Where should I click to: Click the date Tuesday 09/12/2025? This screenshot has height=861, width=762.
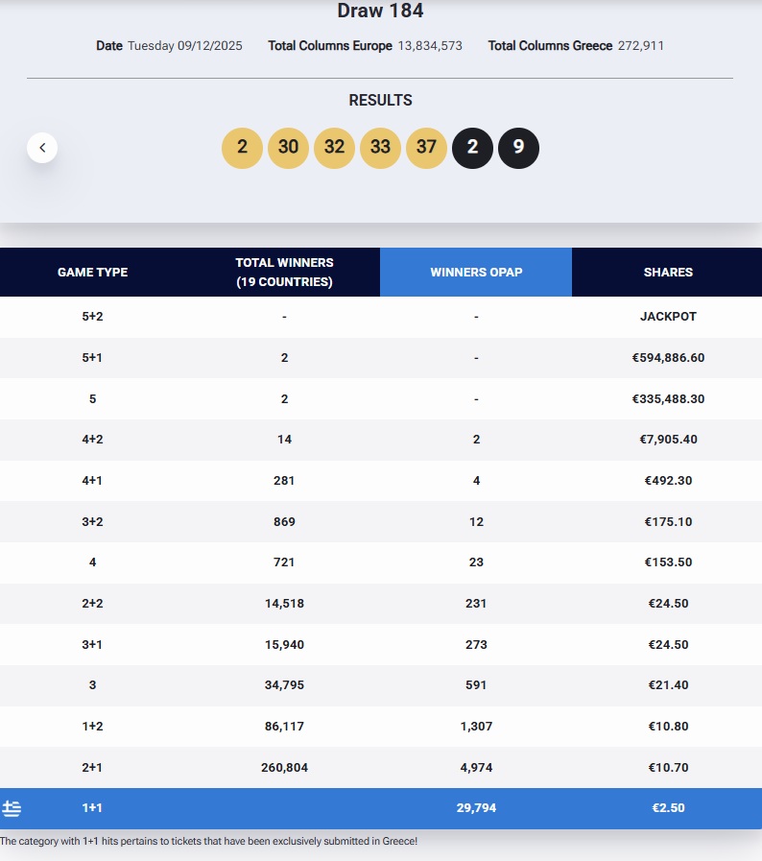[x=186, y=46]
